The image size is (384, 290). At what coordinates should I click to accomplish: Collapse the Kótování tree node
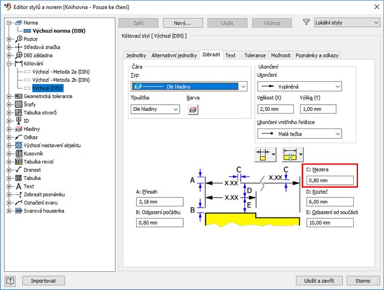point(9,64)
